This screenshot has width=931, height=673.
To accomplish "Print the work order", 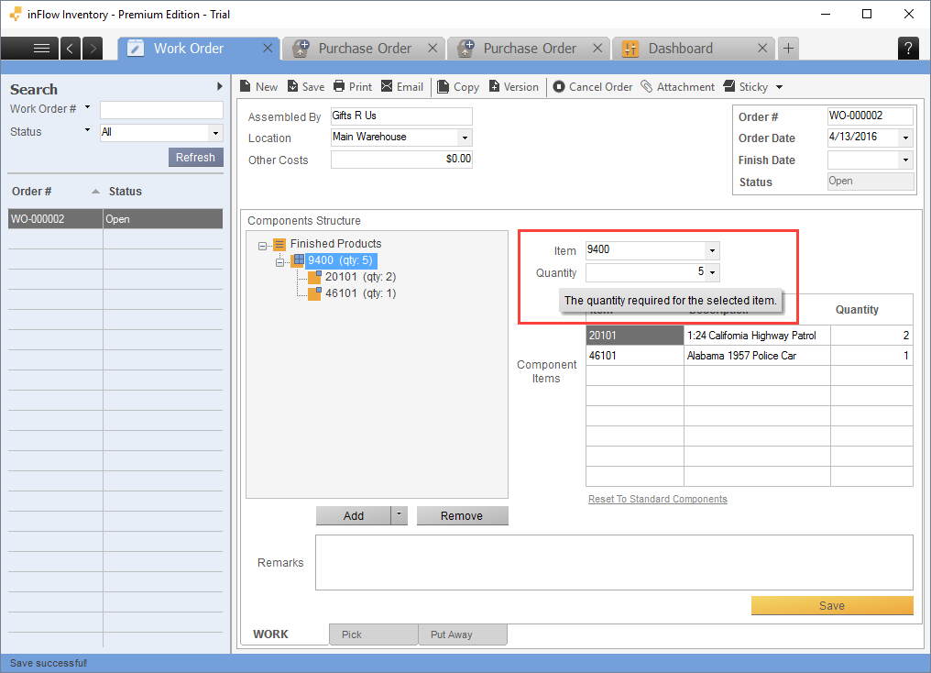I will (353, 87).
